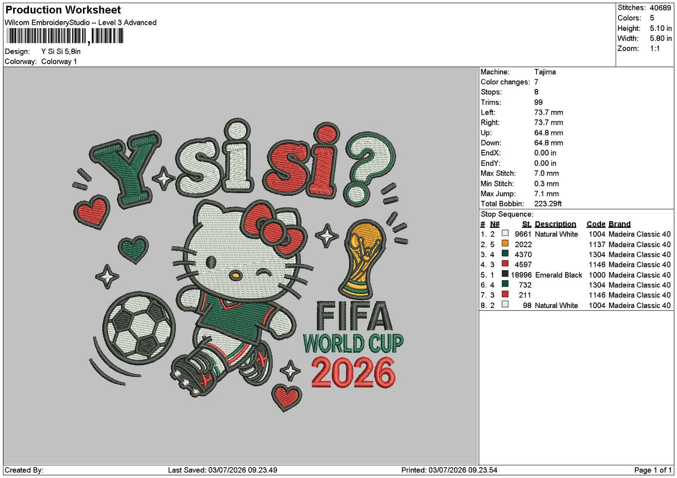
Task: Click the Zoom value 1:1
Action: pyautogui.click(x=655, y=49)
